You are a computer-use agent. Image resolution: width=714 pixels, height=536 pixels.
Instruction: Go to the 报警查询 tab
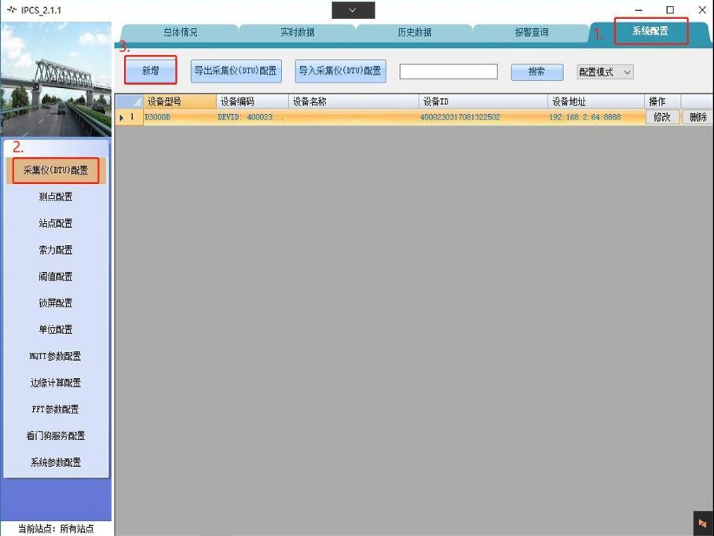pyautogui.click(x=532, y=33)
